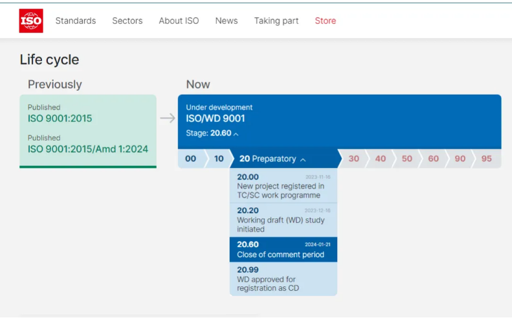
Task: Visit the ISO Store link
Action: (325, 21)
